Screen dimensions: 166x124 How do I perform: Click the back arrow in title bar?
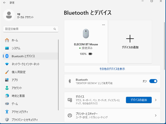pos(5,2)
